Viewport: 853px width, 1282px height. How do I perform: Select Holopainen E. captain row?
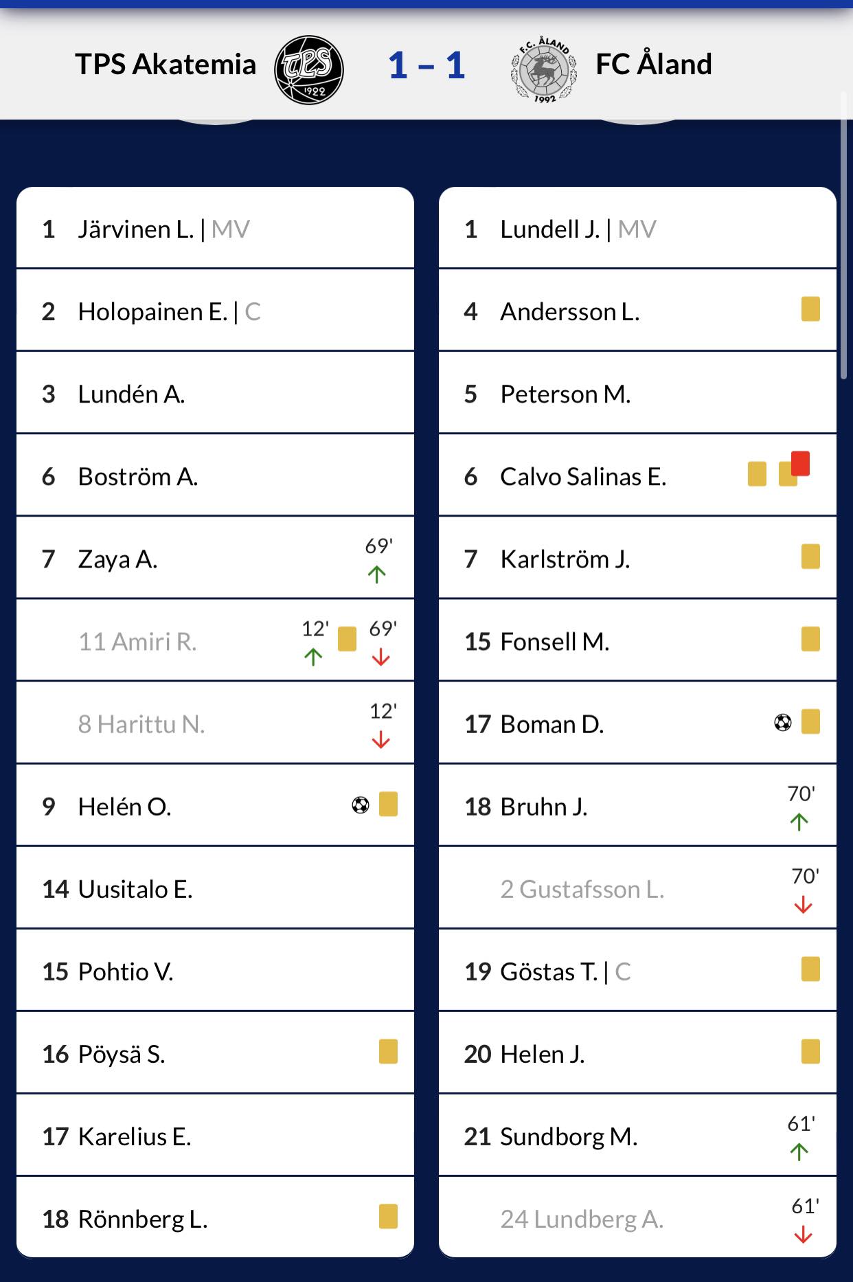(x=215, y=311)
